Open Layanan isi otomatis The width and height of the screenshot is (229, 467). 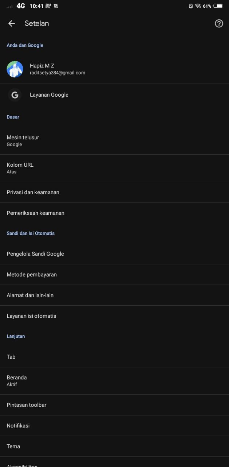pyautogui.click(x=114, y=316)
